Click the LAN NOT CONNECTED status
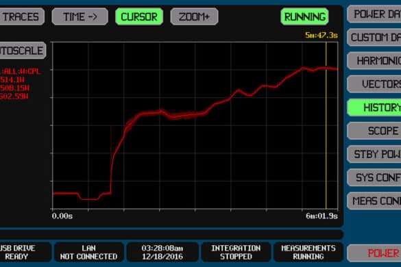 pyautogui.click(x=88, y=252)
